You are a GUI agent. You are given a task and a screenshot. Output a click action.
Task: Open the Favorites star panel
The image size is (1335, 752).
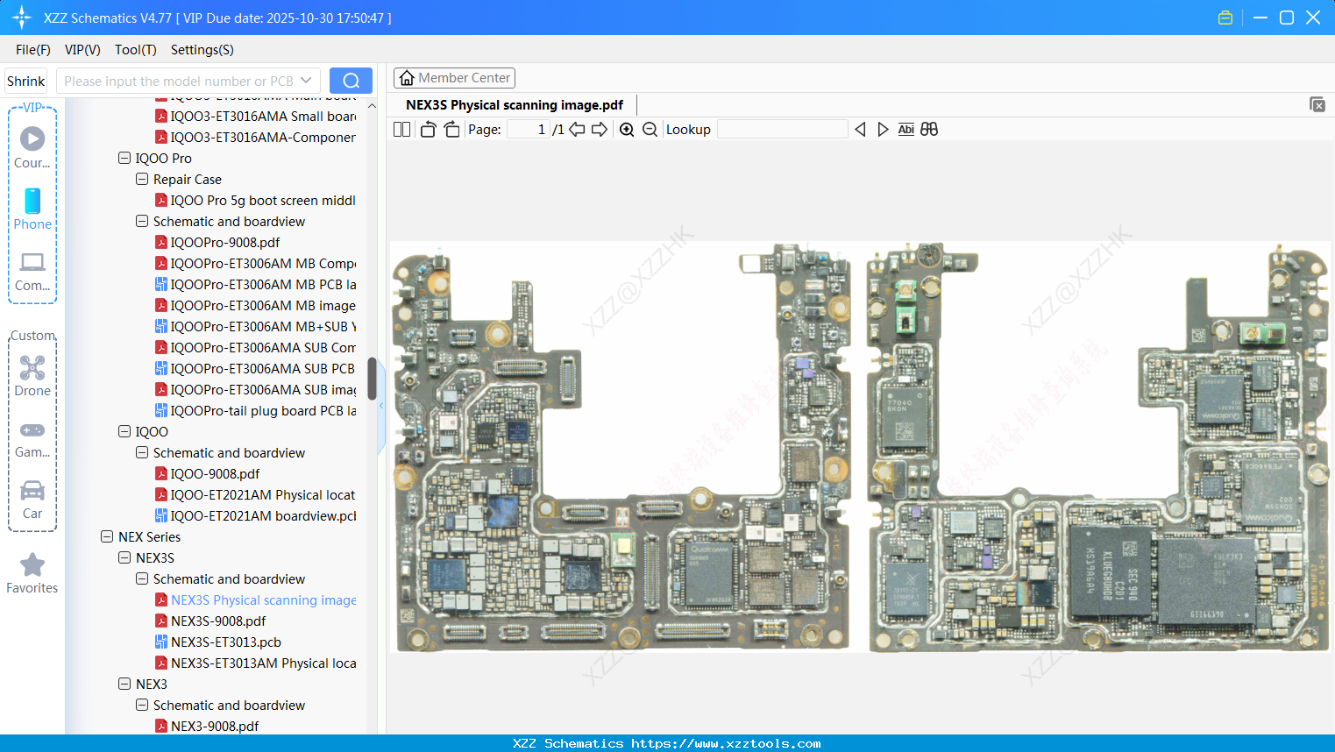pos(32,573)
